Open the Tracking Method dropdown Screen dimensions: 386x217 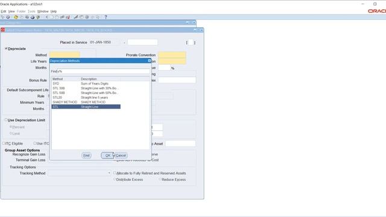[109, 173]
